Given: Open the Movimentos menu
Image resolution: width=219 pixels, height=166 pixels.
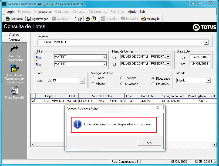Looking at the screenshot, I should tap(98, 12).
